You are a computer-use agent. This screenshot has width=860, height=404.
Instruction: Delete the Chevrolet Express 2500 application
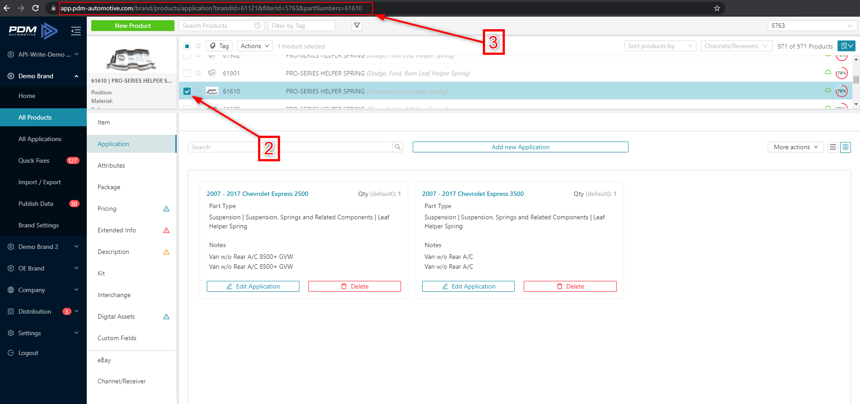[355, 286]
